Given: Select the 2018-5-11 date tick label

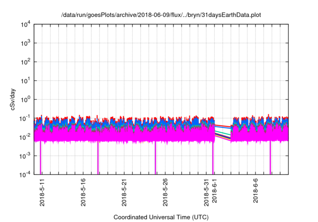Looking at the screenshot, I should pyautogui.click(x=42, y=191).
